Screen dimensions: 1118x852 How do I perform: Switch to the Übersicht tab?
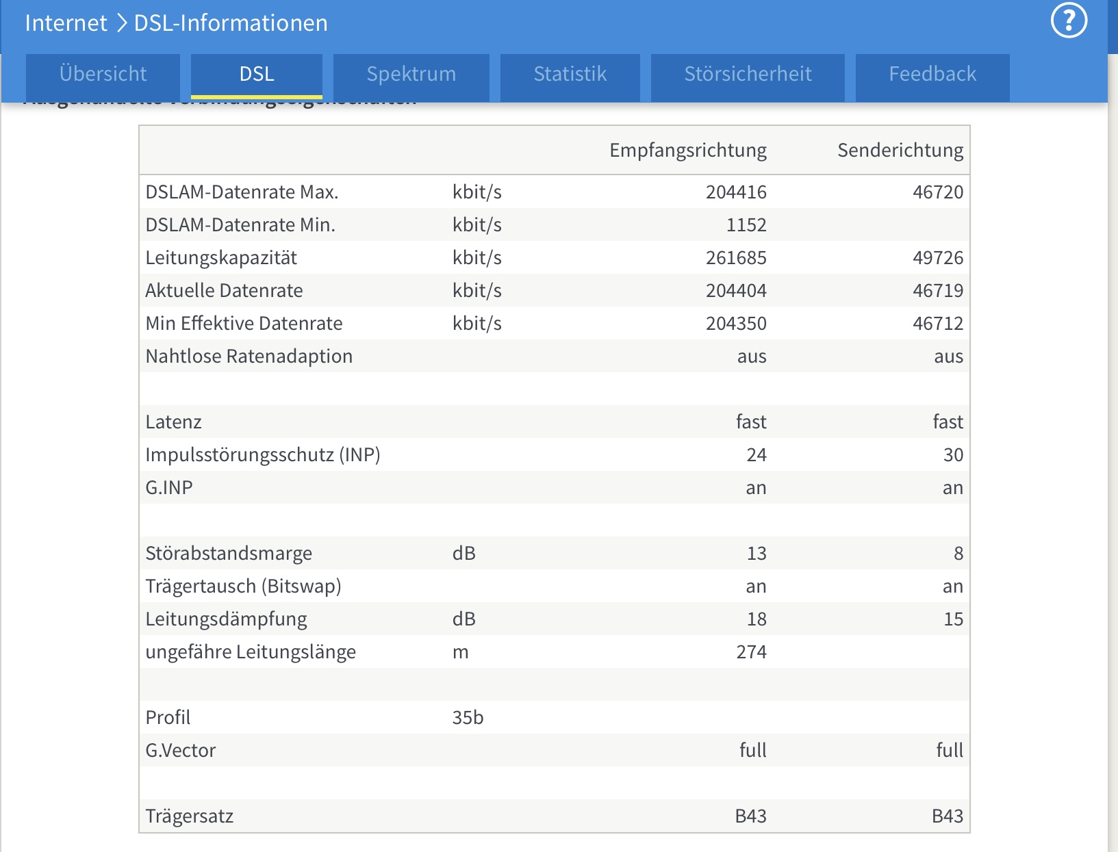pyautogui.click(x=103, y=77)
